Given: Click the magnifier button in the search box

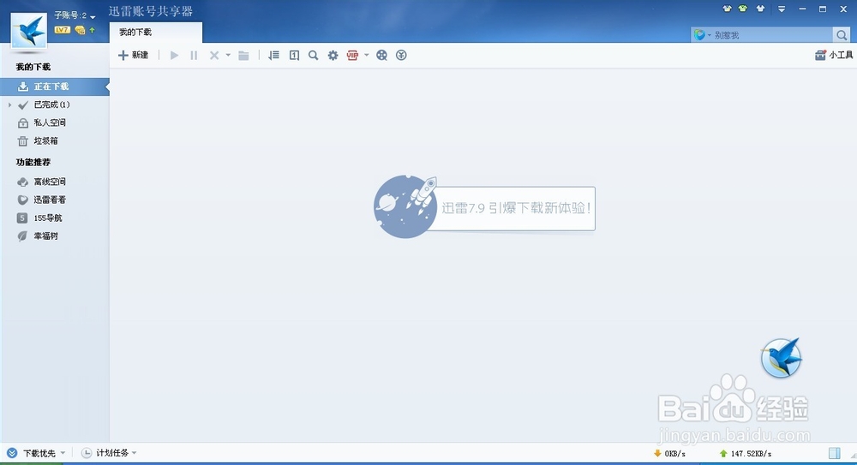Looking at the screenshot, I should click(842, 35).
